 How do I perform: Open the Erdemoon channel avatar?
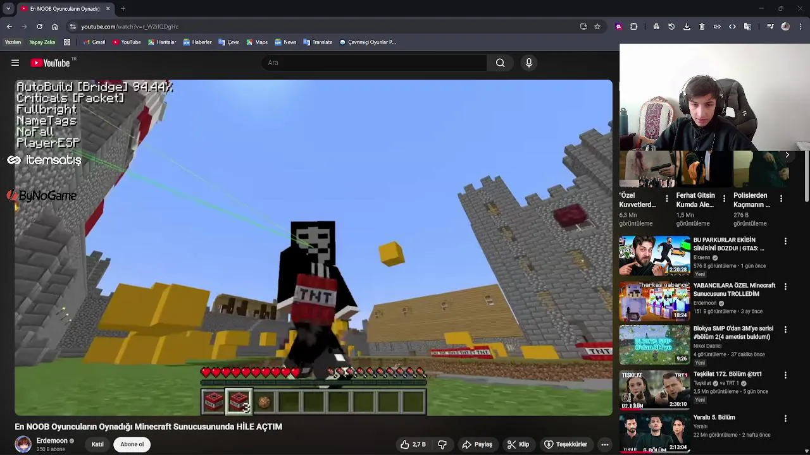pos(23,444)
